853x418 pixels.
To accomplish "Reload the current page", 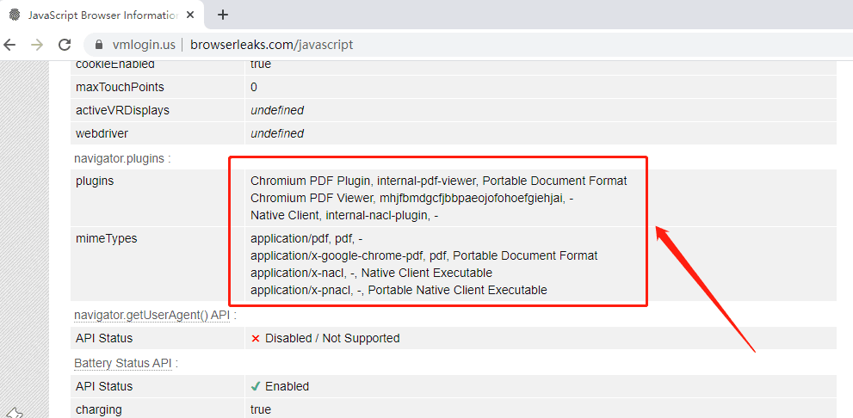I will (x=65, y=45).
